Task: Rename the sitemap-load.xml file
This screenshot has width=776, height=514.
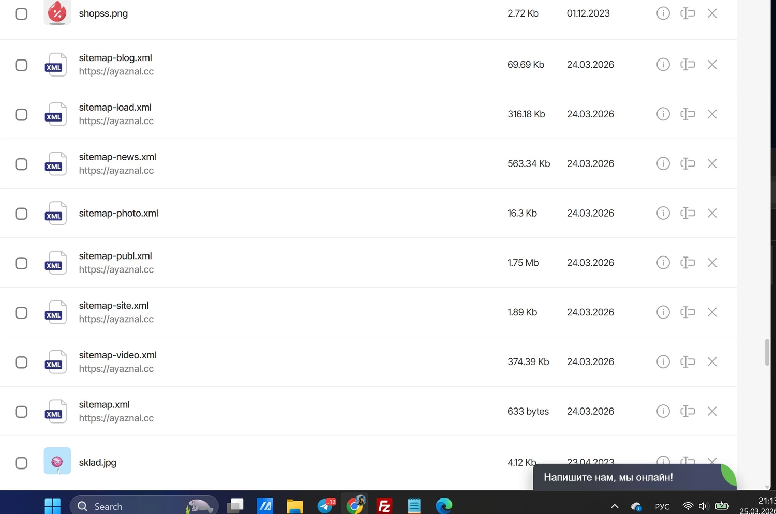Action: click(687, 114)
